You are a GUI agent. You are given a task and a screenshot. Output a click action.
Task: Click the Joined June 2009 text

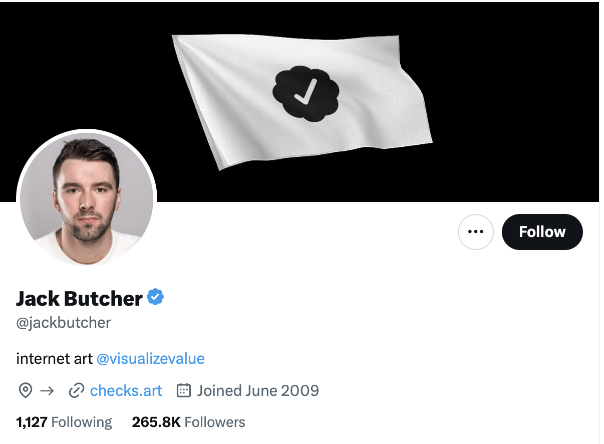click(258, 390)
